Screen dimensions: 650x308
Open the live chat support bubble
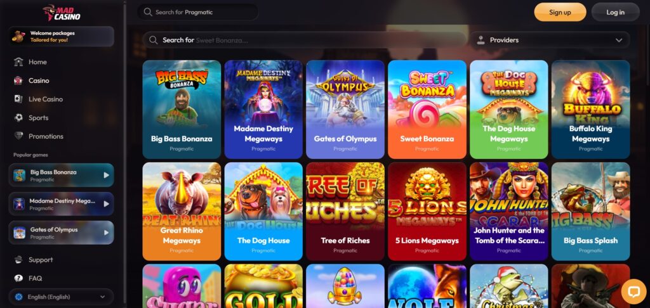(634, 292)
